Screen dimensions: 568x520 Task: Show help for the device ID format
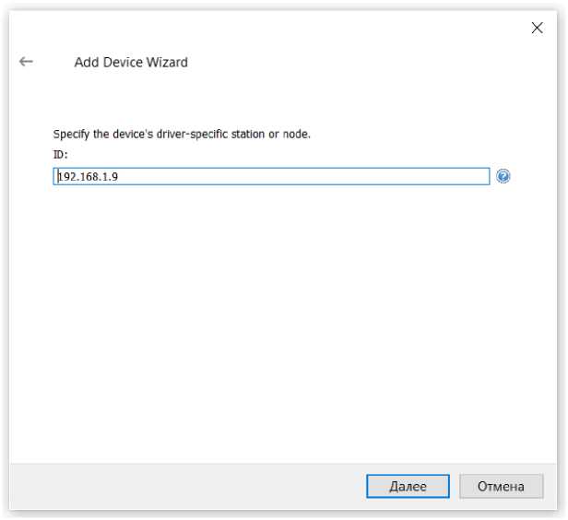[503, 176]
